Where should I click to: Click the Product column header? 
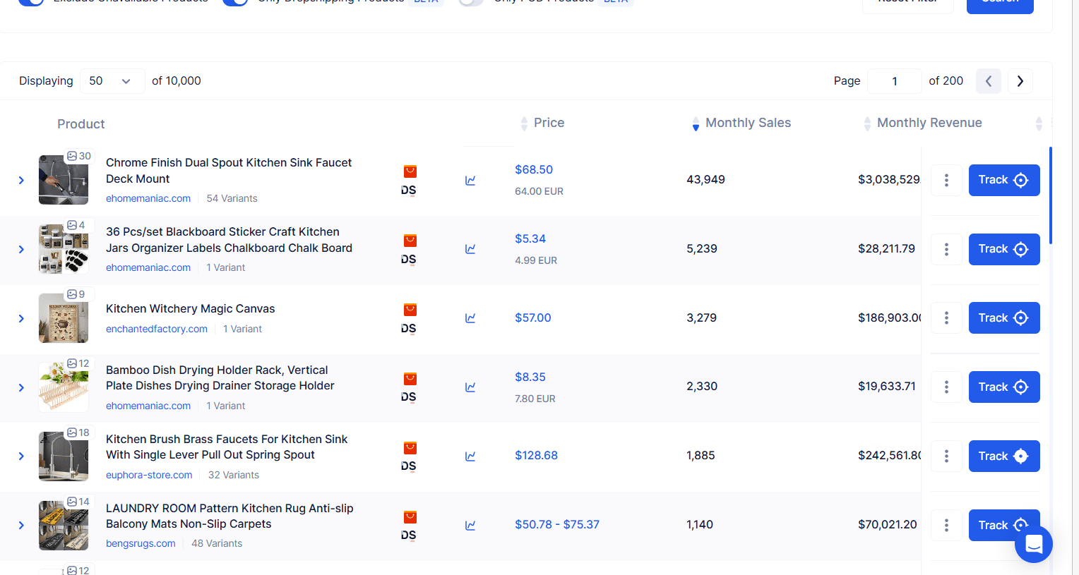(81, 124)
